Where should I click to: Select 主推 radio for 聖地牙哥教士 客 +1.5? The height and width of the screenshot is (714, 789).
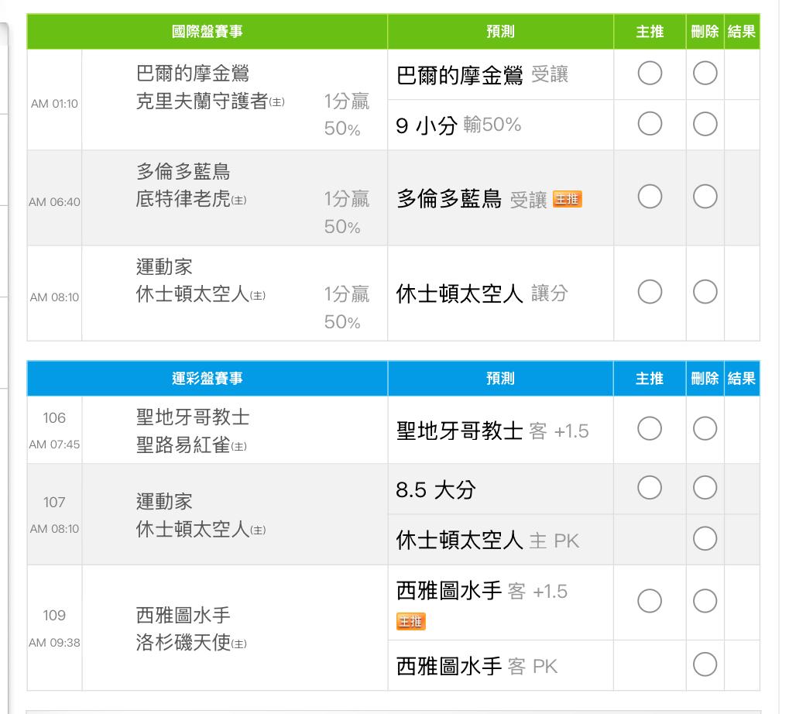click(x=650, y=429)
